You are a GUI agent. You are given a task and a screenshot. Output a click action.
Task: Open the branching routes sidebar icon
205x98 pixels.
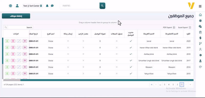click(x=200, y=44)
